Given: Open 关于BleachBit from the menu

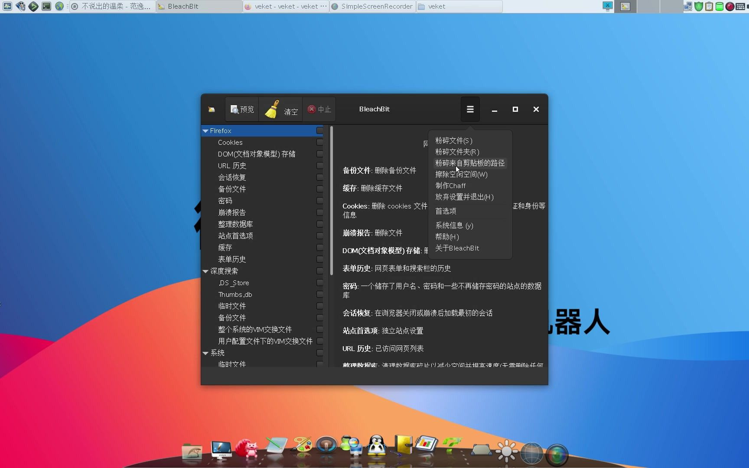Looking at the screenshot, I should coord(470,248).
